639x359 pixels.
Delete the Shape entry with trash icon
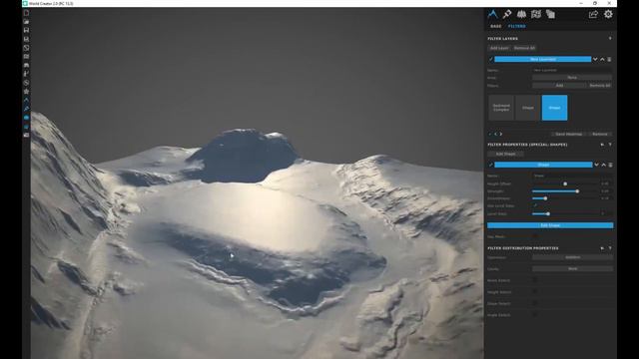click(610, 165)
